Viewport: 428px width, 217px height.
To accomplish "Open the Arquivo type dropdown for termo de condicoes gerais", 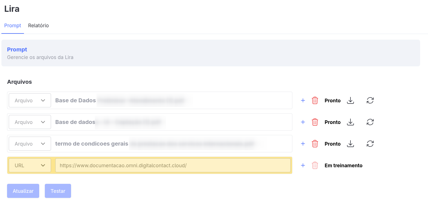I will (x=30, y=144).
